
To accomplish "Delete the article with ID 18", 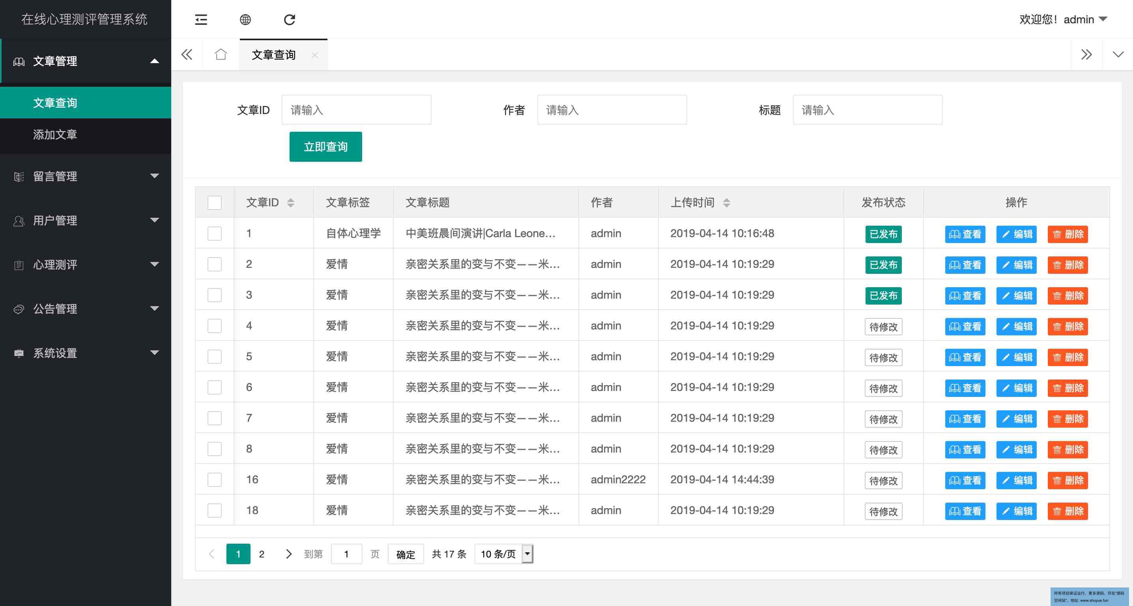I will pos(1068,511).
